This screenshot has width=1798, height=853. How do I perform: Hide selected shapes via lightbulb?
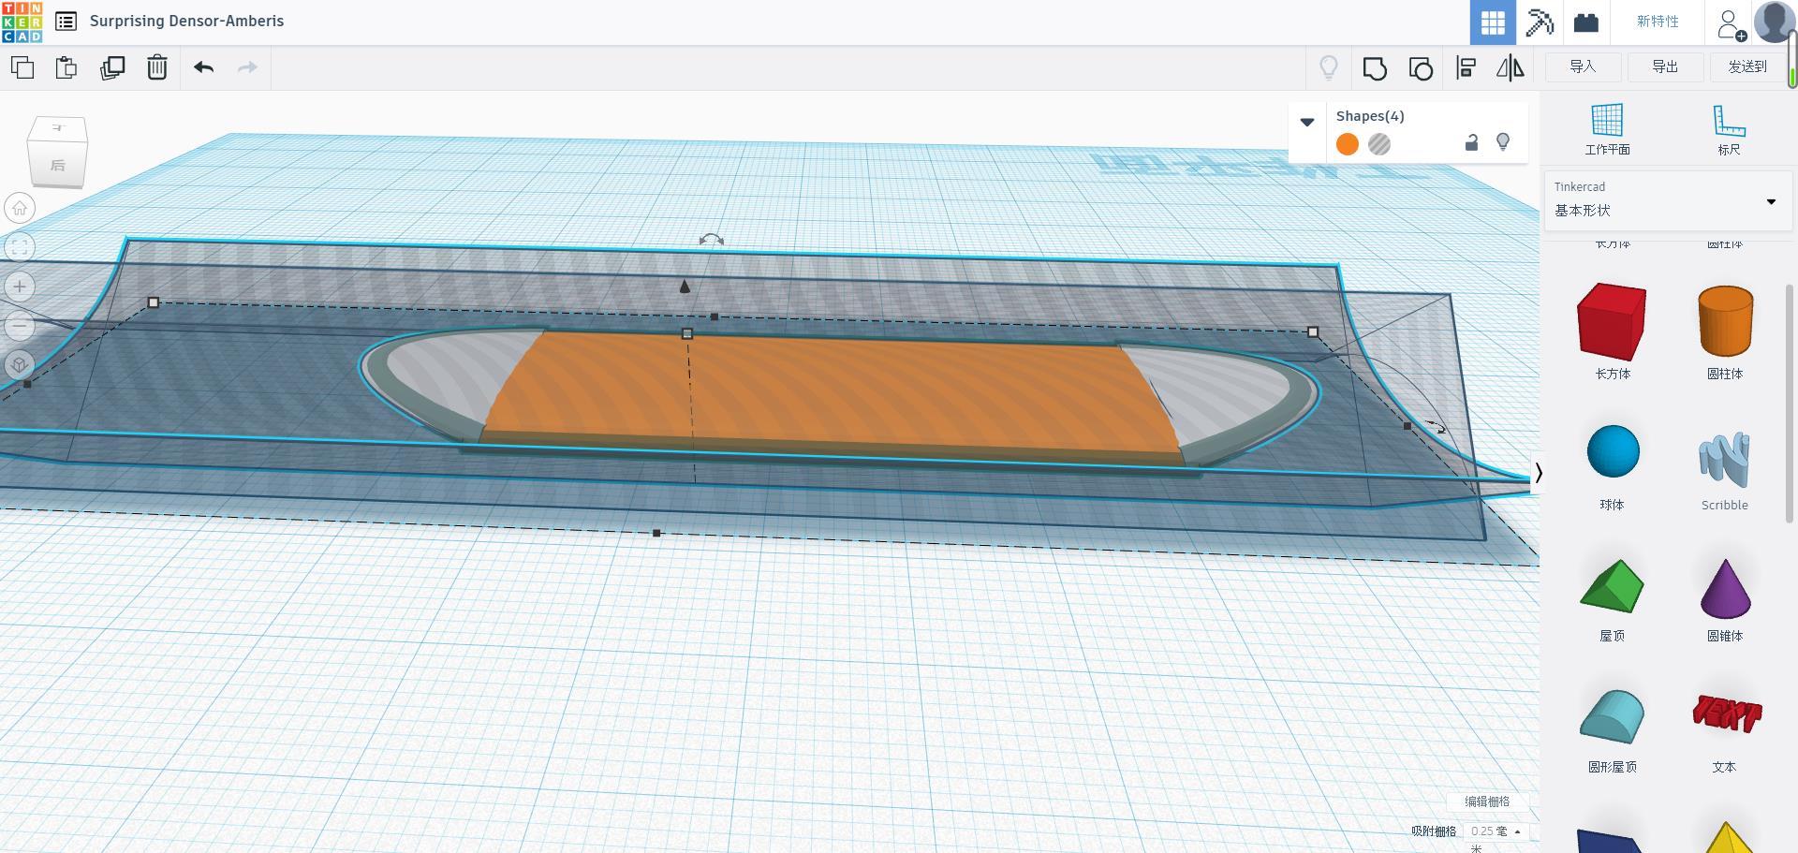point(1503,142)
